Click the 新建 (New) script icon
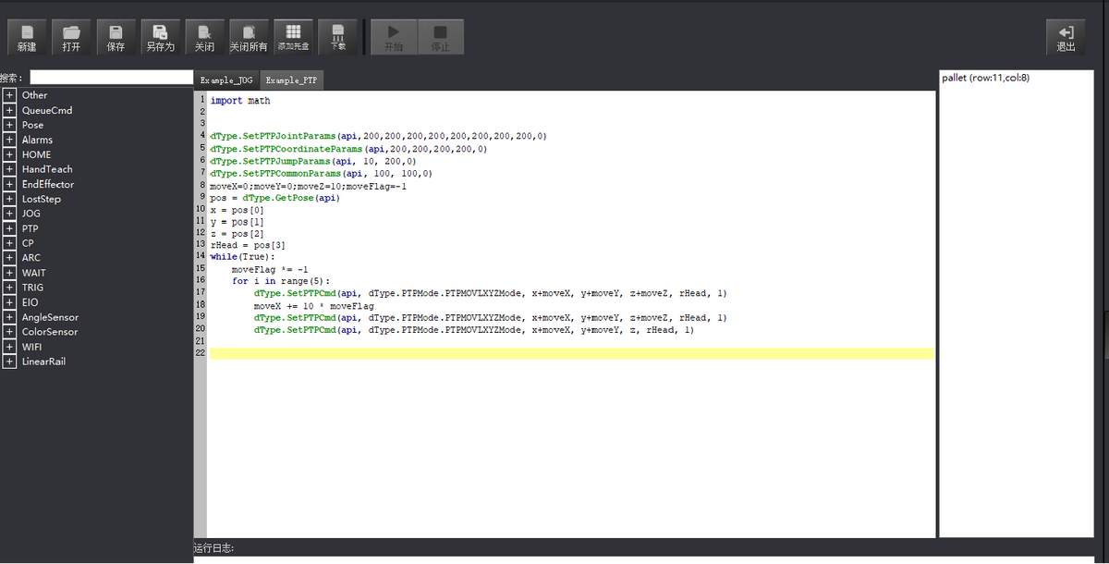 point(27,37)
